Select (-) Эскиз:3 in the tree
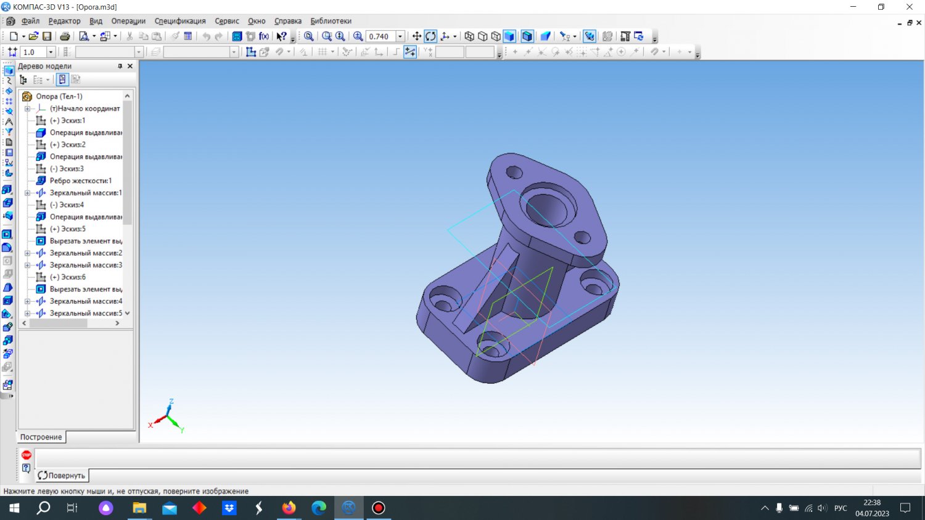The height and width of the screenshot is (520, 925). pos(67,169)
